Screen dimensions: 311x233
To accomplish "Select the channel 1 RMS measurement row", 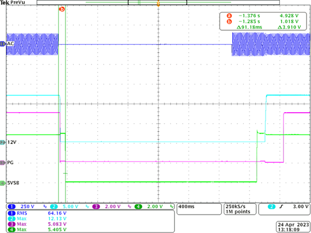I will click(x=37, y=213).
